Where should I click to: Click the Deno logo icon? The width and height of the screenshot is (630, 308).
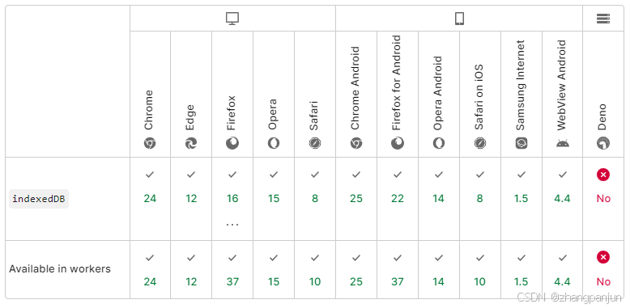(x=603, y=143)
